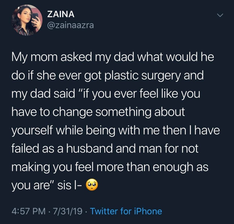
Task: Click the phrase "failed as a husband"
Action: [x=62, y=148]
